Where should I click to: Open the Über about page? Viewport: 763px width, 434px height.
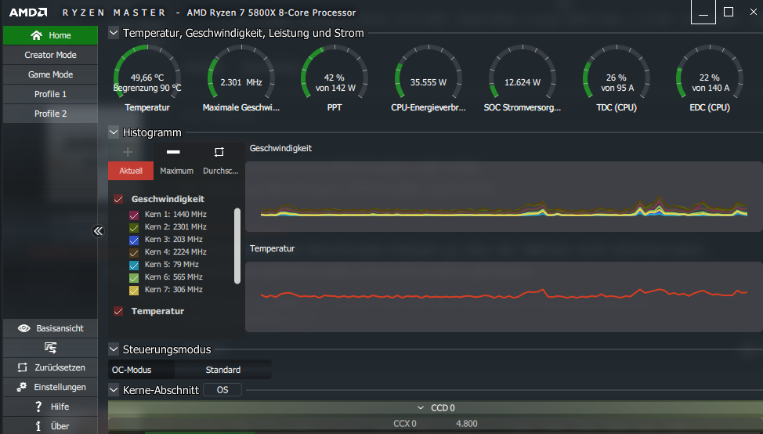[50, 425]
